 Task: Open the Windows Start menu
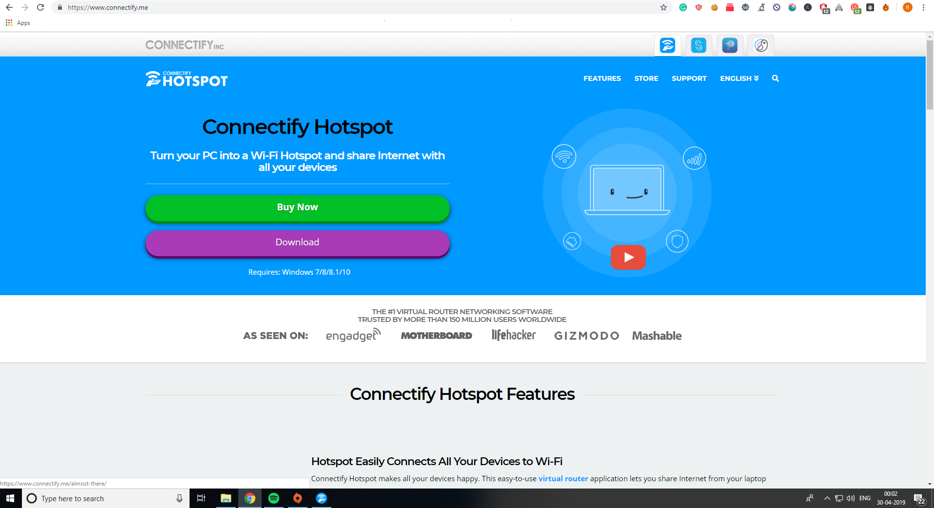(11, 498)
